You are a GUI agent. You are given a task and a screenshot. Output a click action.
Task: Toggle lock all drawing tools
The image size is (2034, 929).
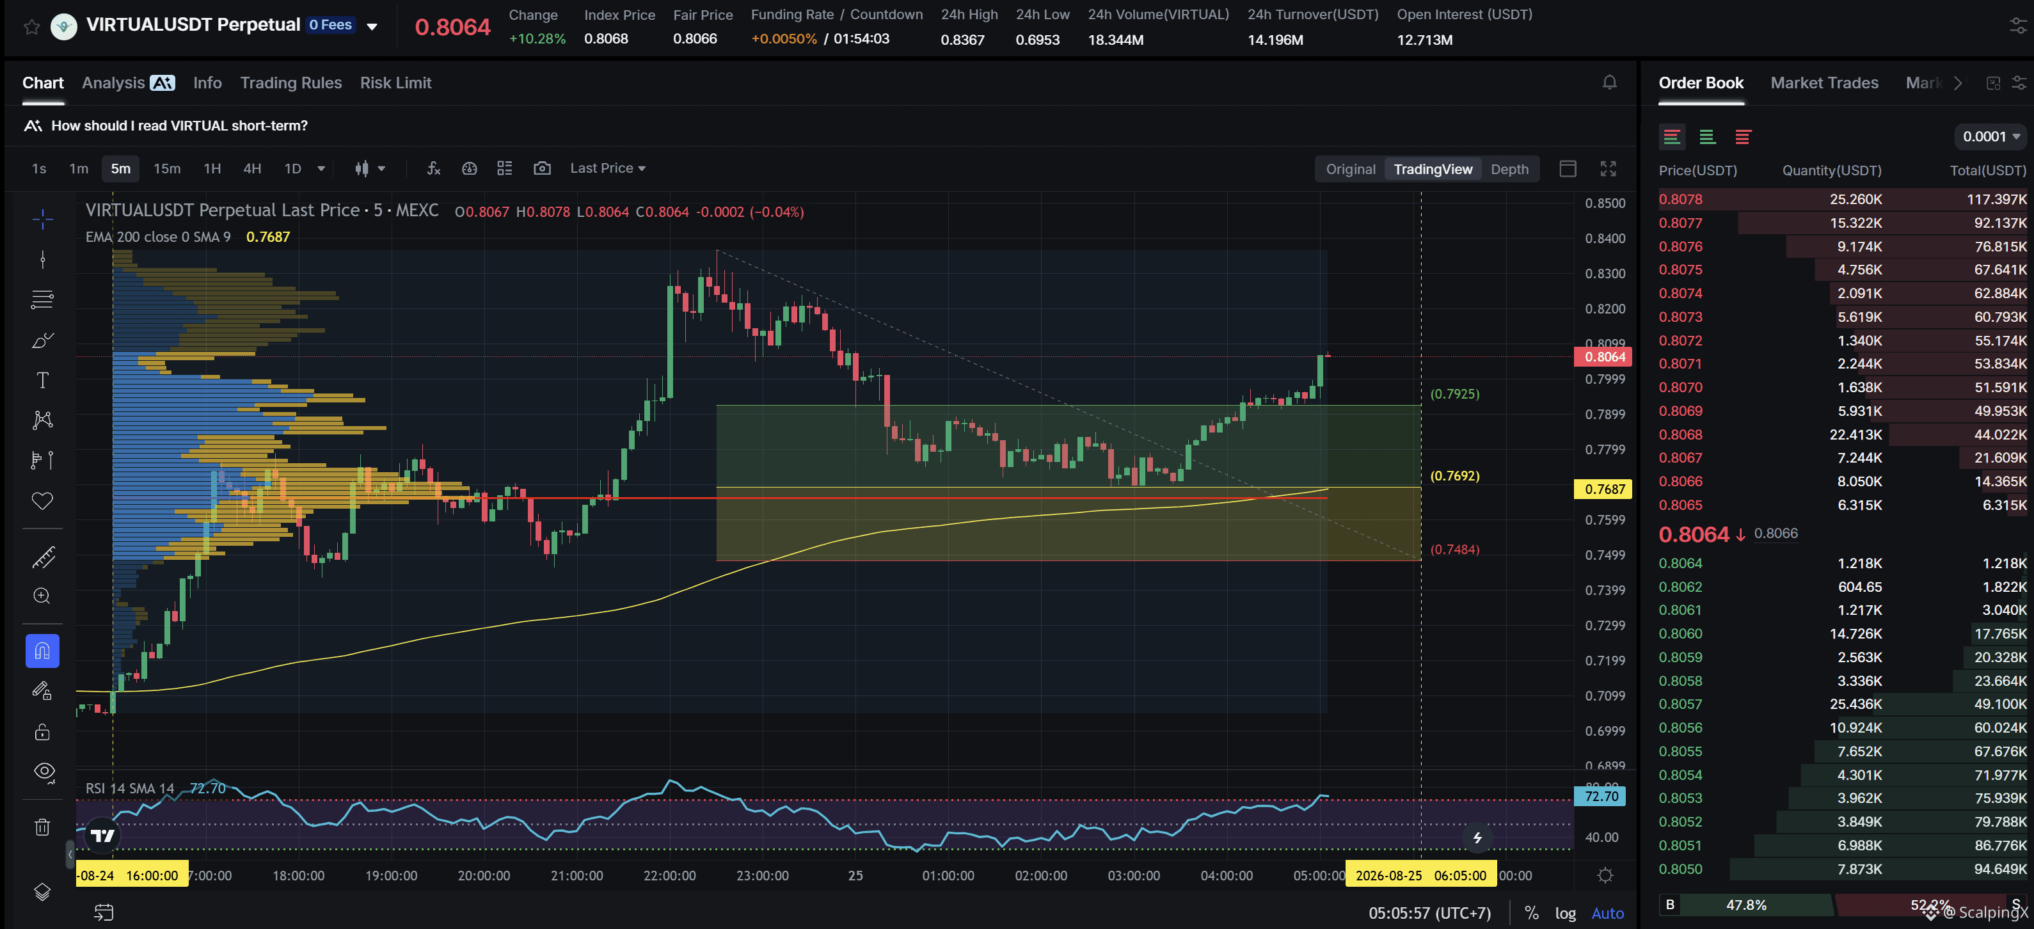point(43,732)
